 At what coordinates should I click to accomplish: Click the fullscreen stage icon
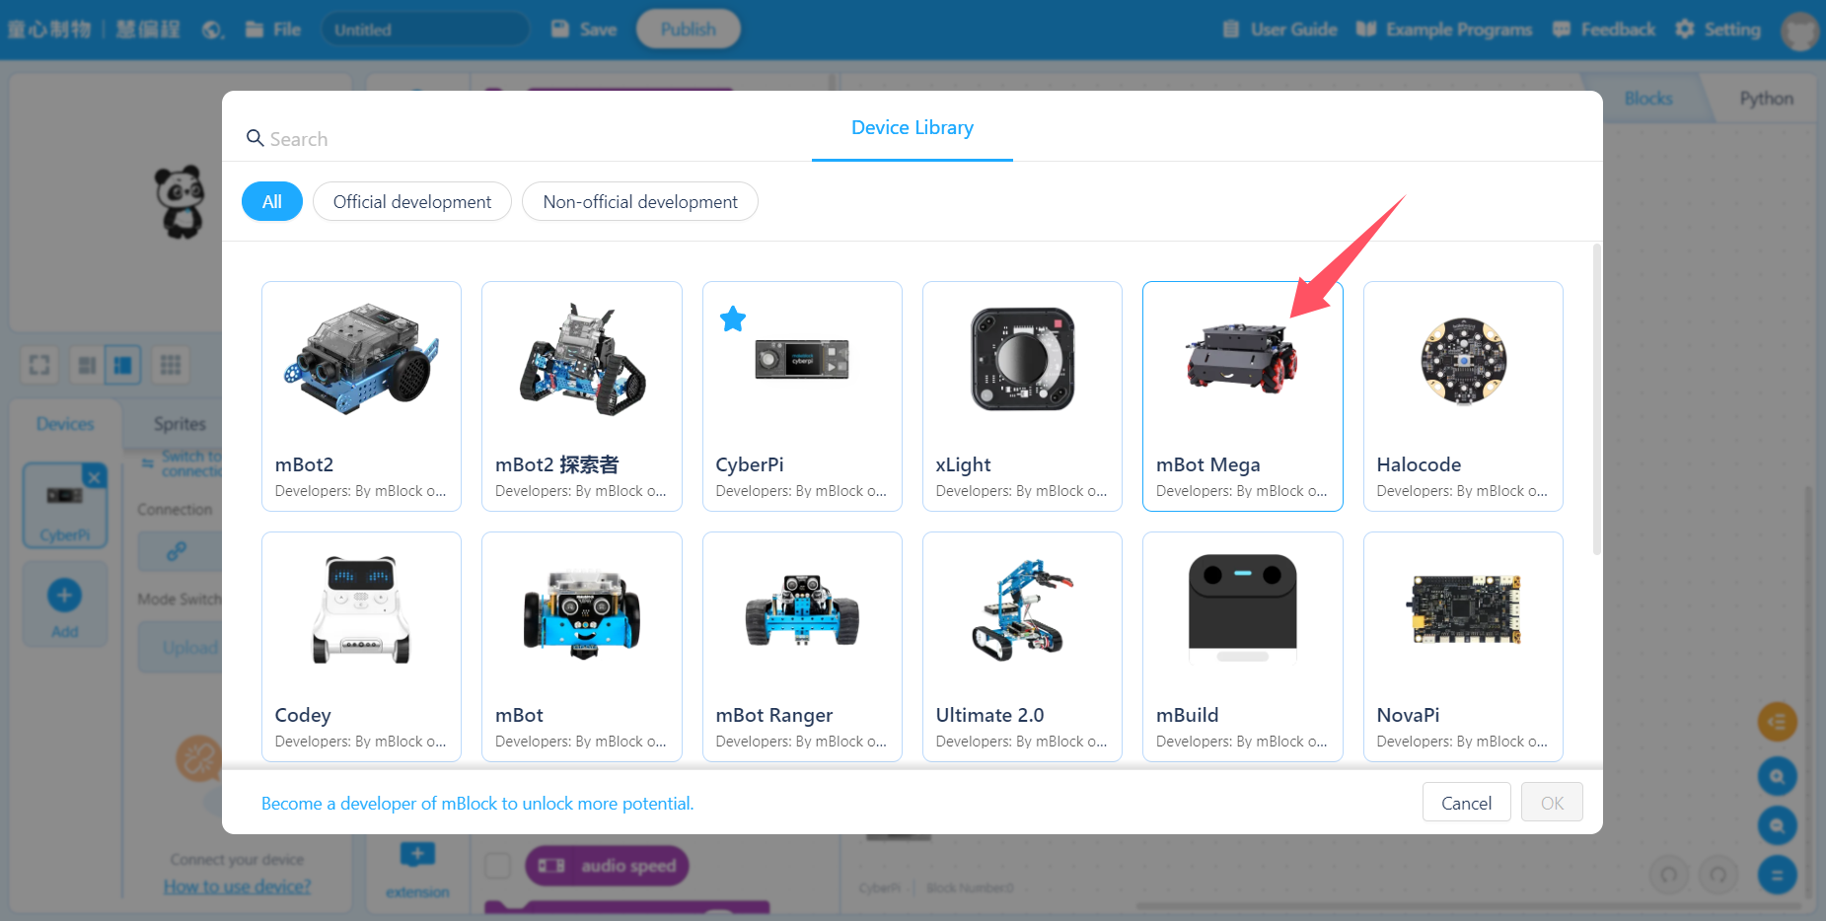click(x=39, y=366)
